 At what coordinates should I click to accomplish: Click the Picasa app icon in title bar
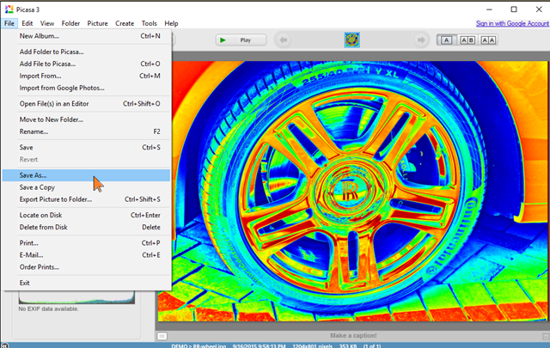[9, 9]
